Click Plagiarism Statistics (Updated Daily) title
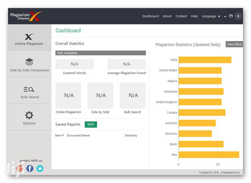The image size is (251, 183). 188,45
